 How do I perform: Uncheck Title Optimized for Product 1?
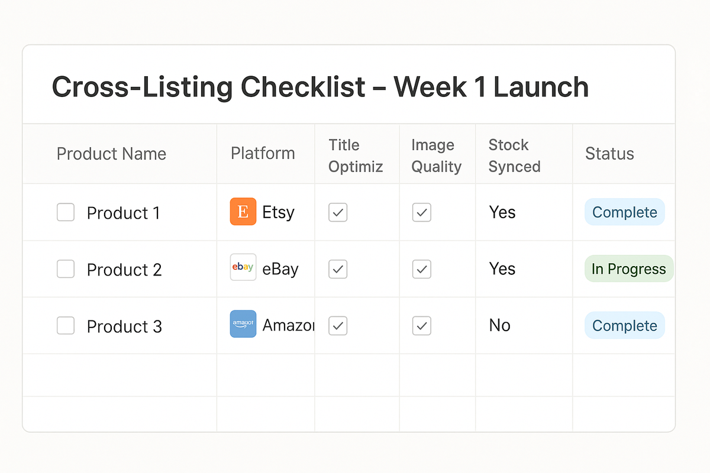337,212
